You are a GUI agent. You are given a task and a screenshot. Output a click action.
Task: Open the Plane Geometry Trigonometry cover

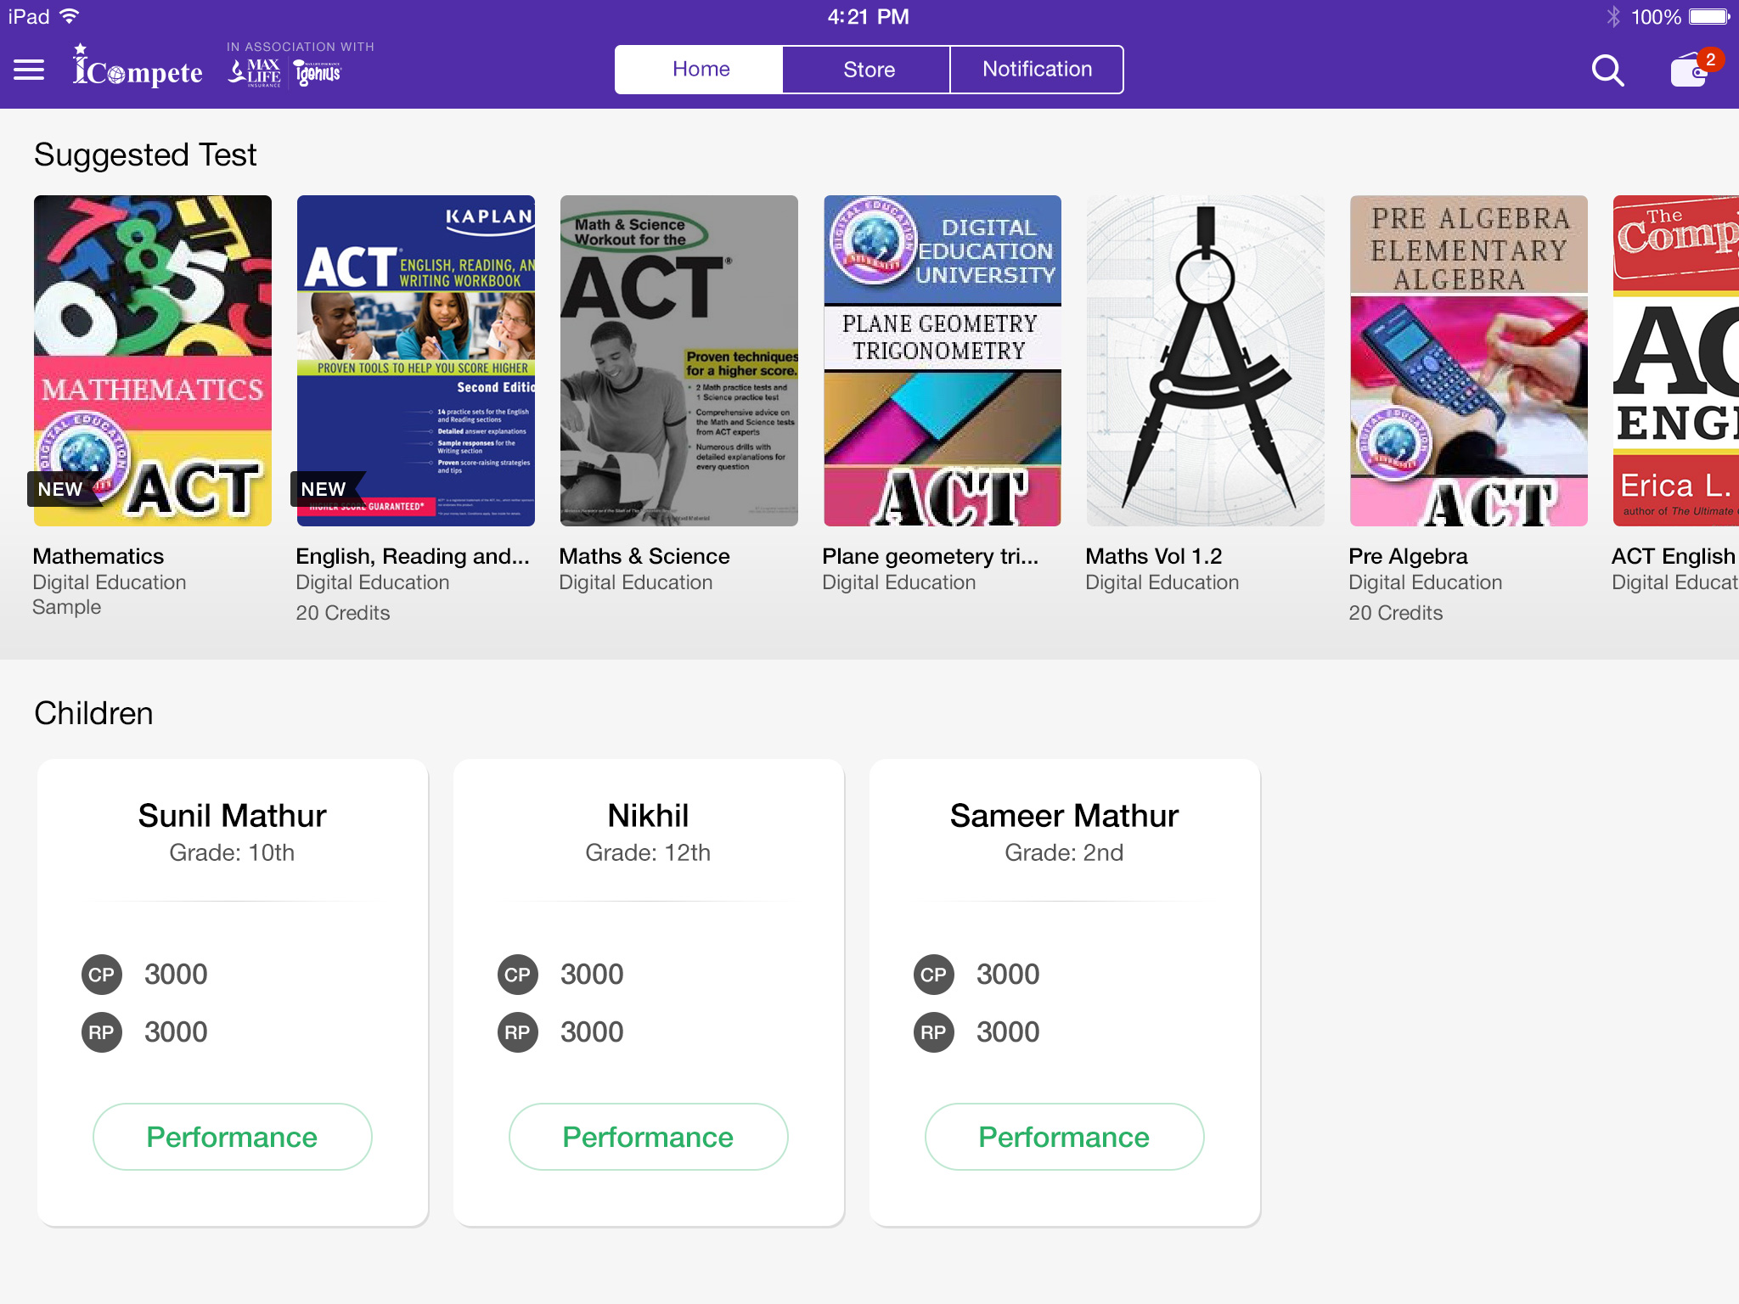point(943,361)
